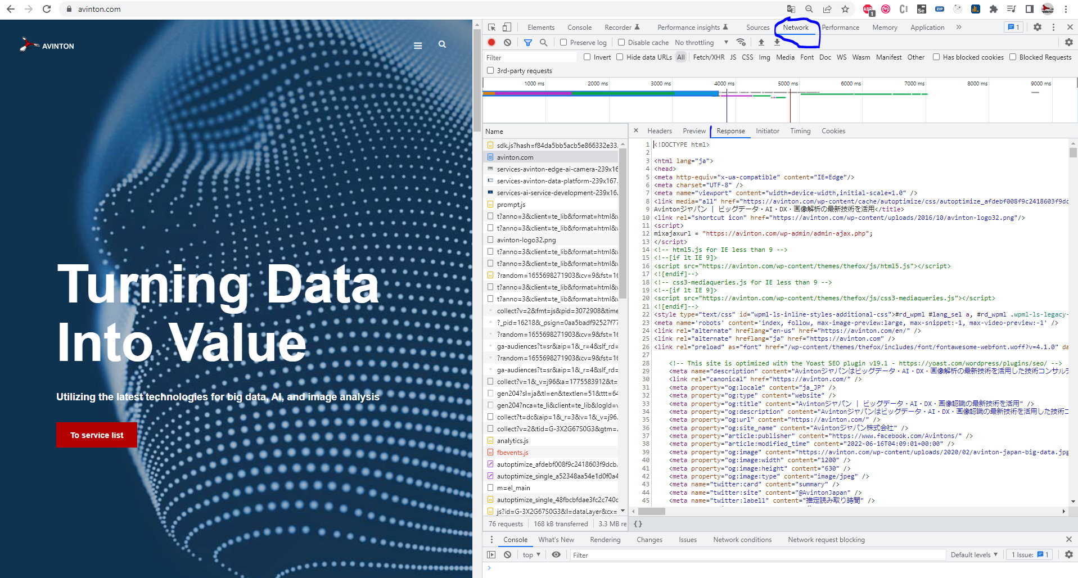Filter requests by CSS type
The image size is (1078, 578).
(x=747, y=57)
